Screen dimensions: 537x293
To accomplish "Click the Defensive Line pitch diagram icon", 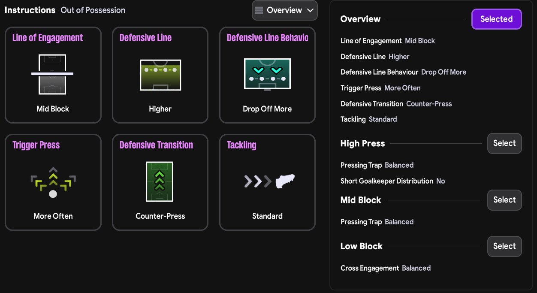I will pos(160,75).
